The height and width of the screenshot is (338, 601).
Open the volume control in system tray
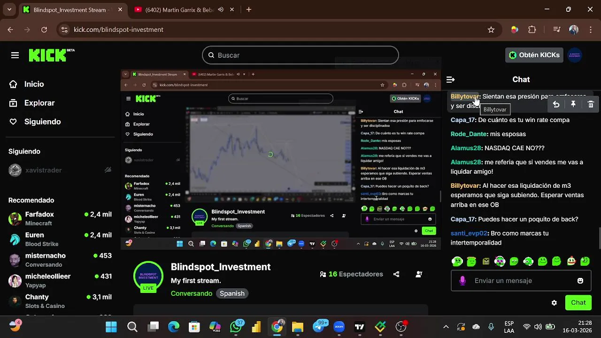pyautogui.click(x=538, y=327)
